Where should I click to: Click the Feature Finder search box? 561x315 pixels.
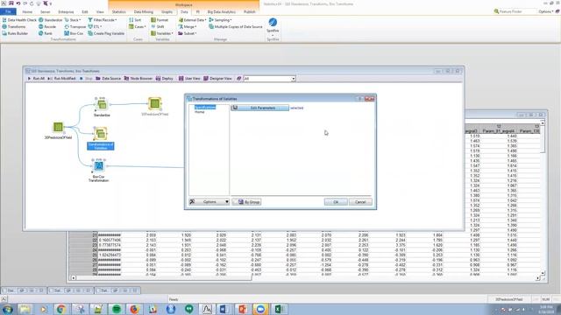click(515, 11)
